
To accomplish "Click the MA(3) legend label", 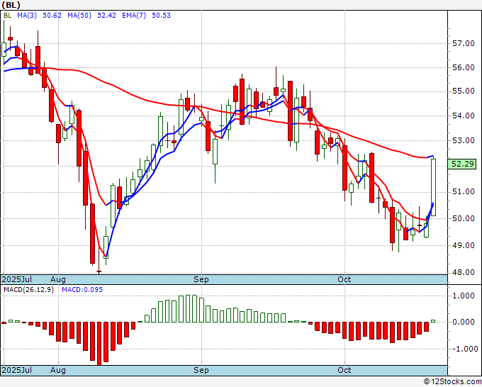I will pos(27,16).
